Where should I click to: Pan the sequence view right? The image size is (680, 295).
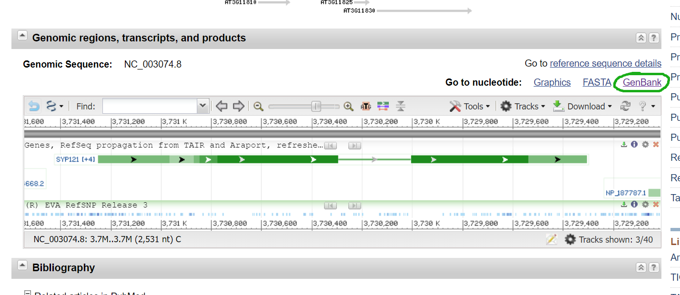(x=238, y=106)
